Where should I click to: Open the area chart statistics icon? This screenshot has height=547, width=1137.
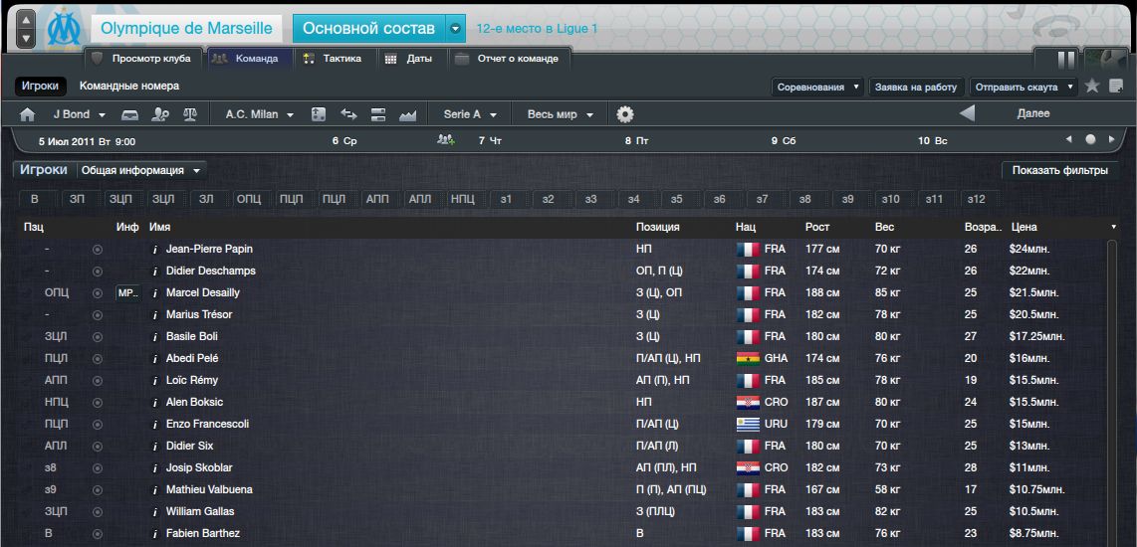click(407, 114)
